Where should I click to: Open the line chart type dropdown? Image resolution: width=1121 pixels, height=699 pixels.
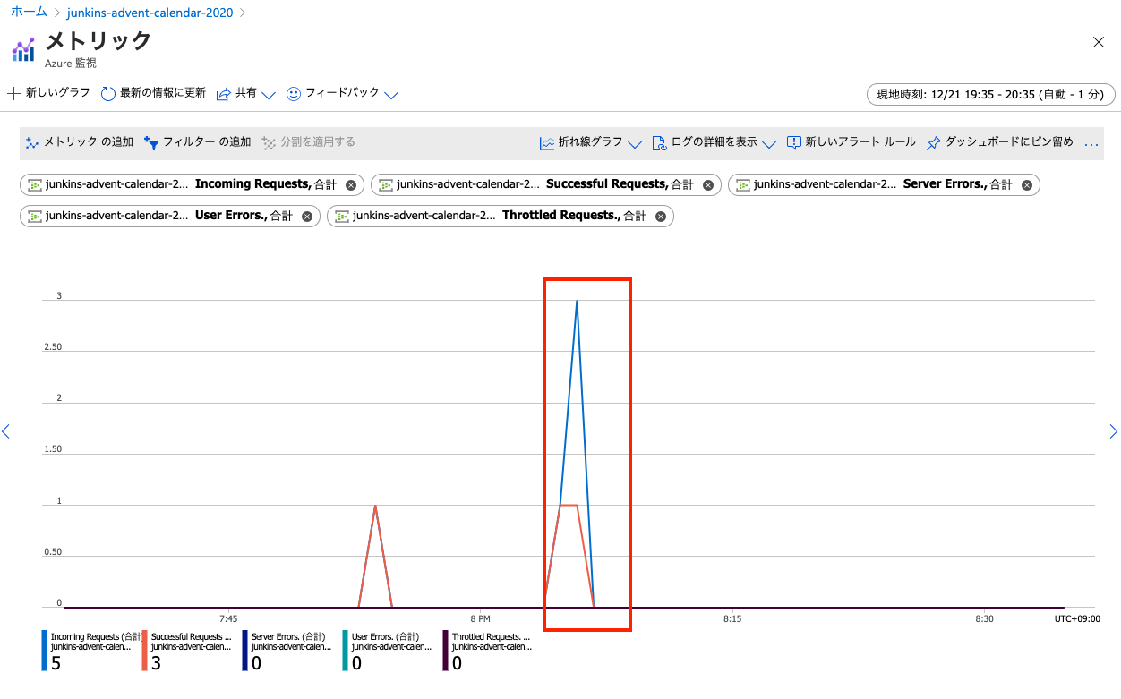click(x=635, y=143)
